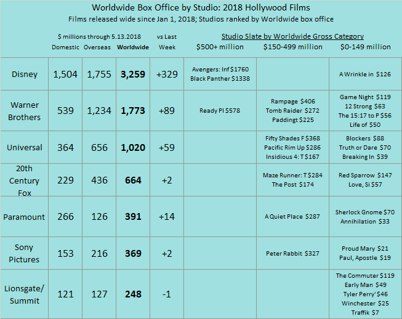Select worldwide total 248
Image resolution: width=402 pixels, height=319 pixels.
[133, 294]
